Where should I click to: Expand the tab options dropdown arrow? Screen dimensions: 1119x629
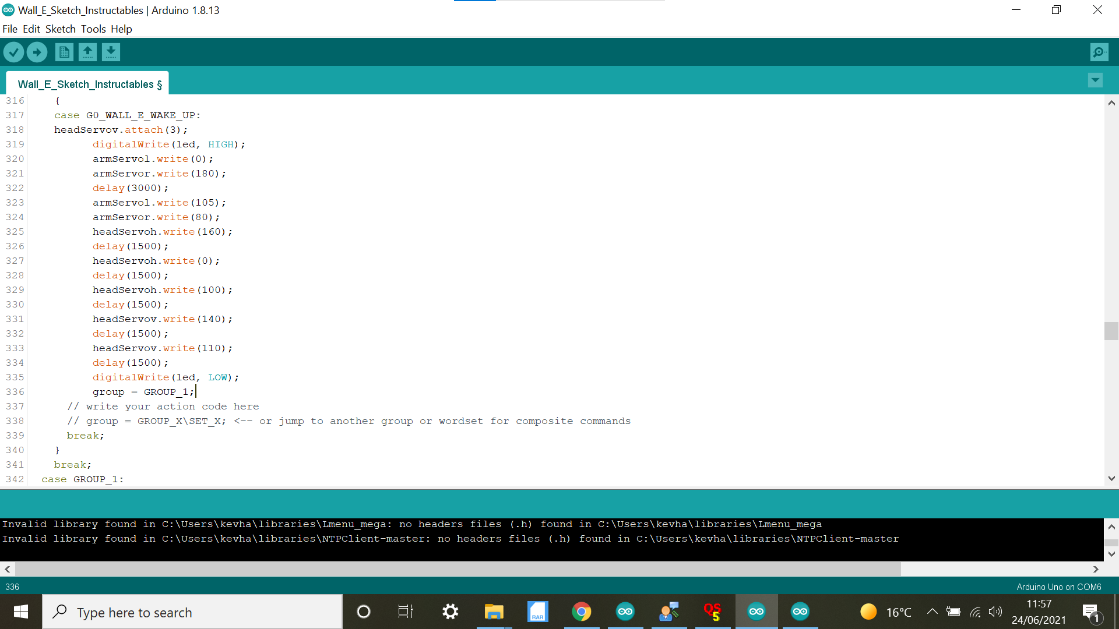coord(1095,80)
